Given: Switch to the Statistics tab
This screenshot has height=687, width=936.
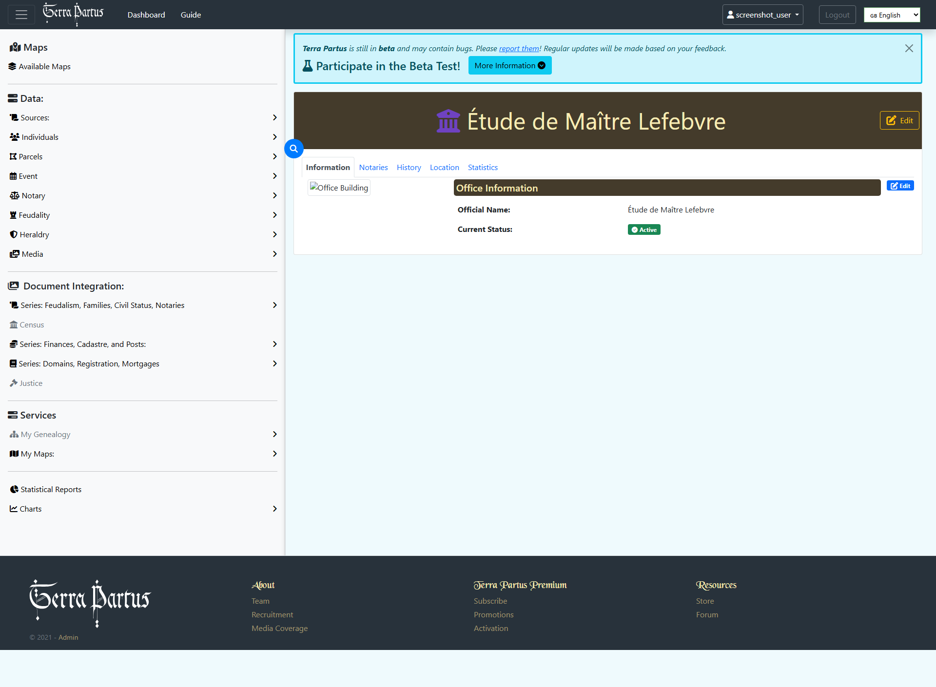Looking at the screenshot, I should [482, 167].
